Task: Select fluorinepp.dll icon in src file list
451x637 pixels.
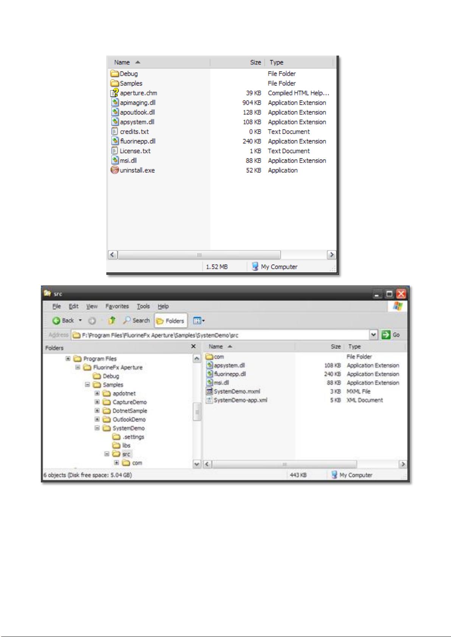Action: click(x=210, y=374)
